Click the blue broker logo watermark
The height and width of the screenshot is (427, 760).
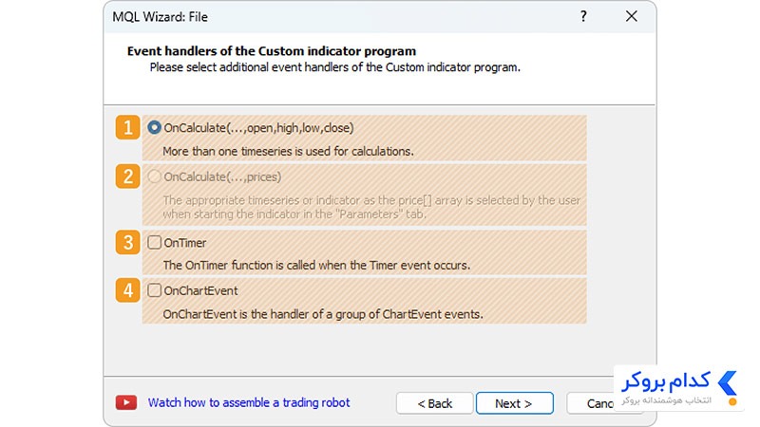678,388
